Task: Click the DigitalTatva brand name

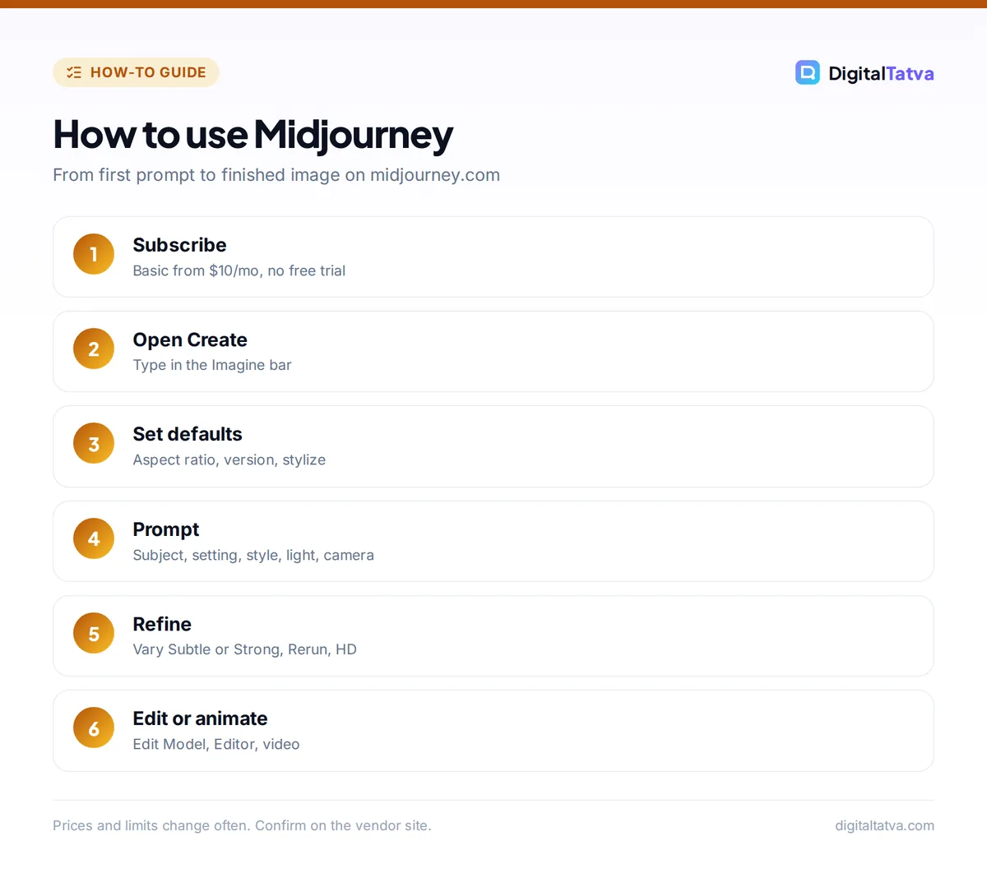Action: (x=881, y=73)
